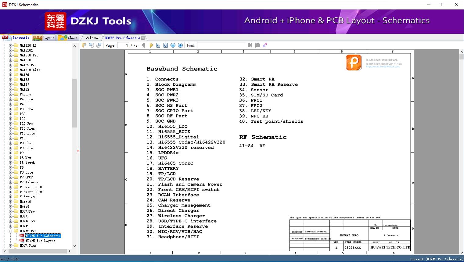Go to the previous page arrow
The width and height of the screenshot is (464, 262).
click(143, 45)
